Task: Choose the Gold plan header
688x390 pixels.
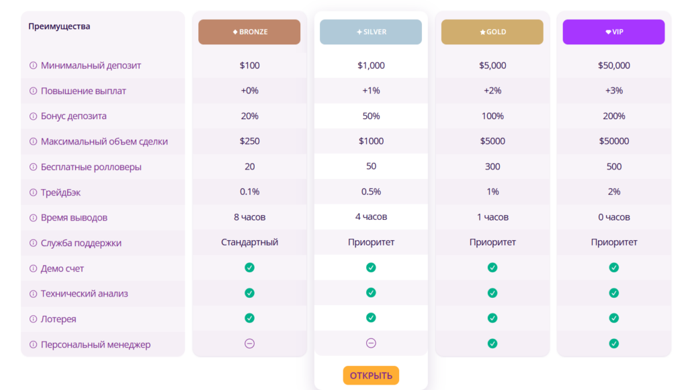Action: 492,32
